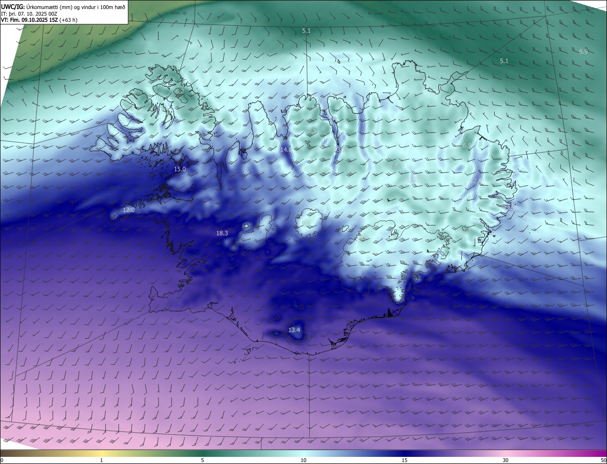
Task: Click the color scale tick labeled 0
Action: pyautogui.click(x=1, y=460)
